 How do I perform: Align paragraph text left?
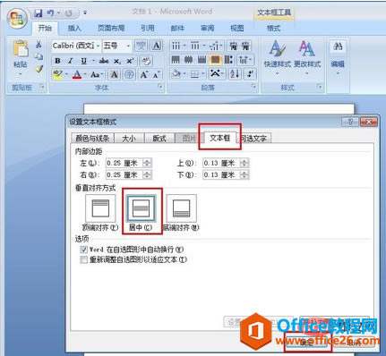tap(176, 60)
